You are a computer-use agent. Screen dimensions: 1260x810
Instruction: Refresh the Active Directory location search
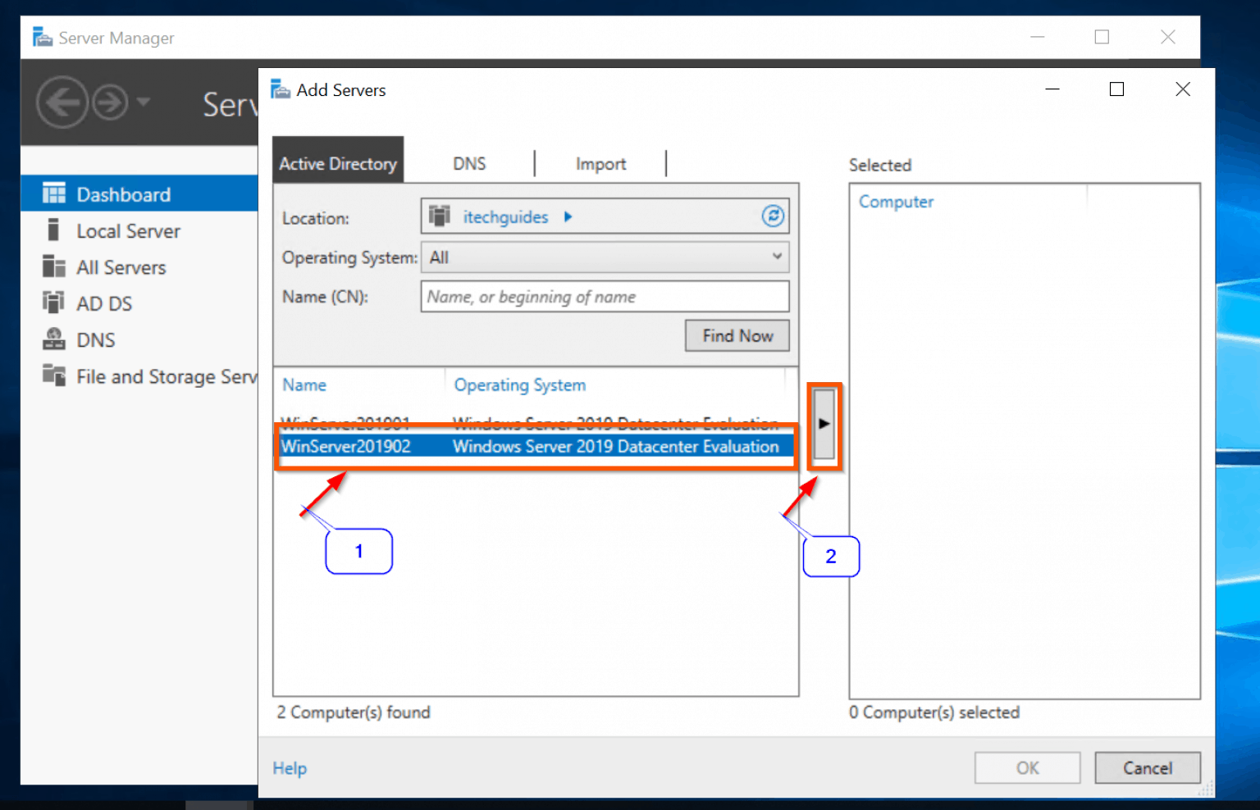[773, 216]
